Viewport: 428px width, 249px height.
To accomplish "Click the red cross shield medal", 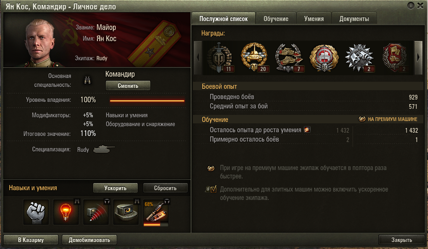I will [324, 58].
